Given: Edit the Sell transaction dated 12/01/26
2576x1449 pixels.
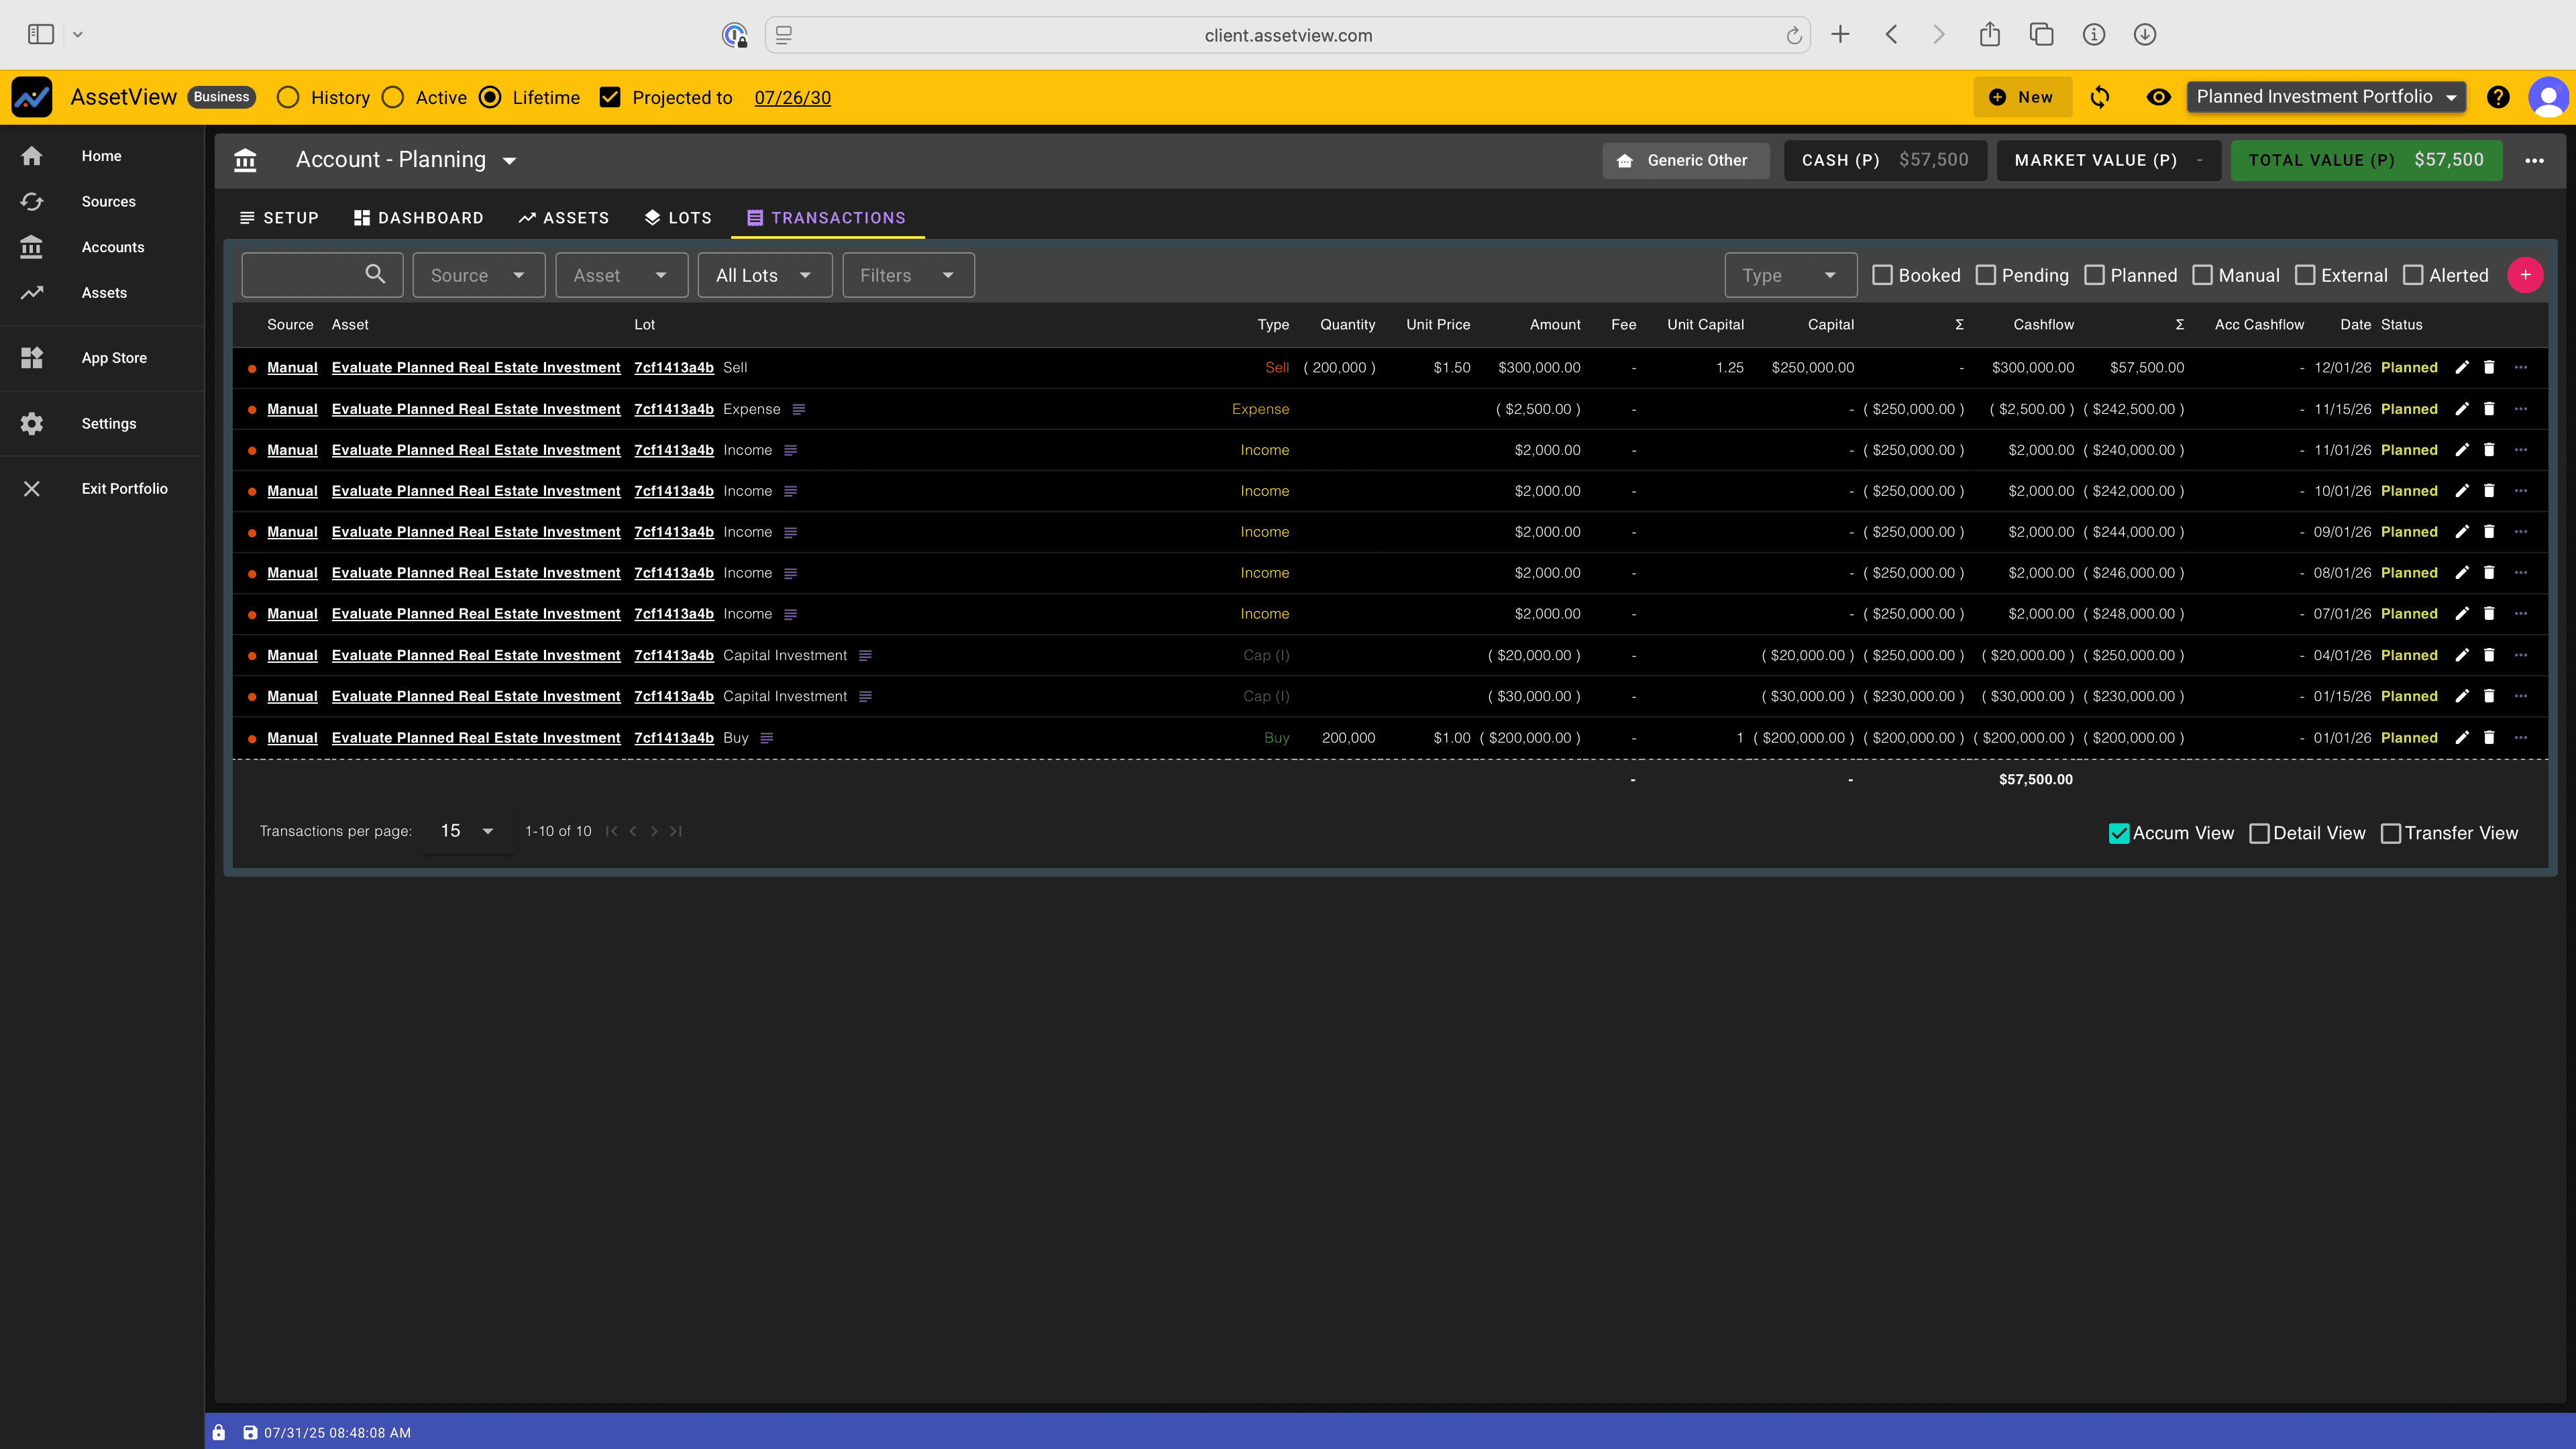Looking at the screenshot, I should tap(2462, 367).
